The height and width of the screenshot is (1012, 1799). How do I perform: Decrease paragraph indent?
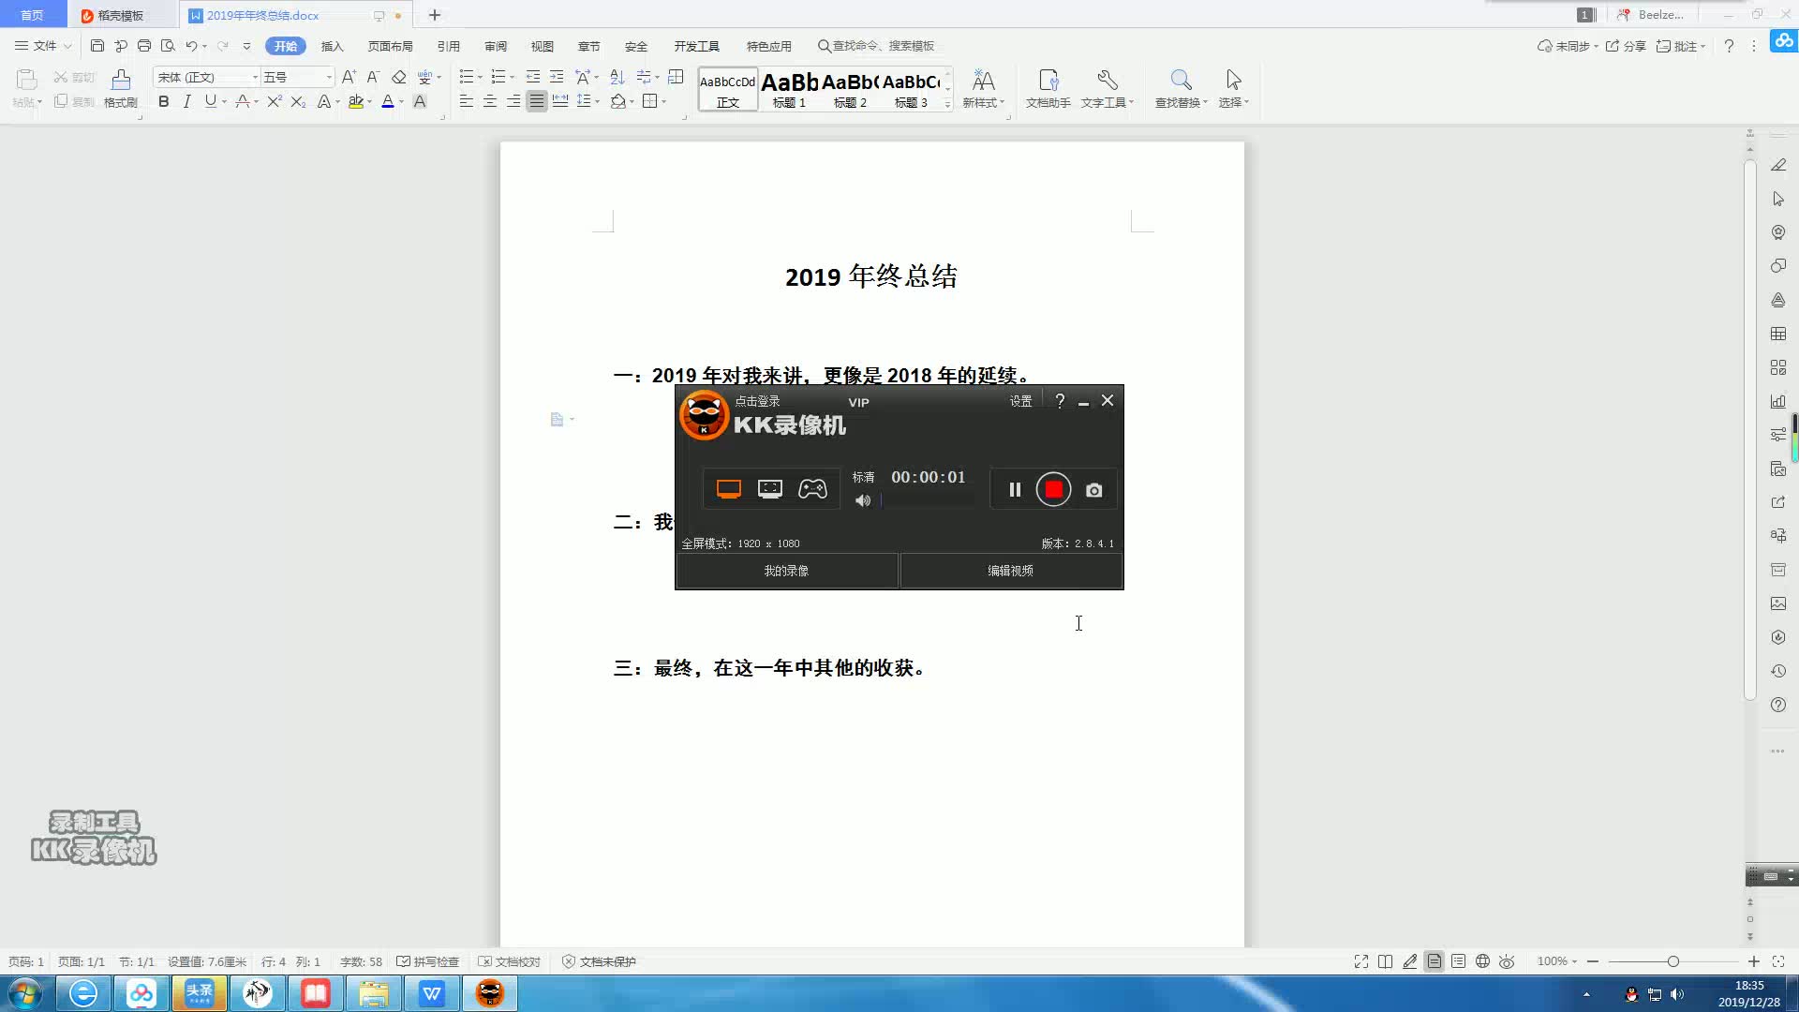coord(532,77)
